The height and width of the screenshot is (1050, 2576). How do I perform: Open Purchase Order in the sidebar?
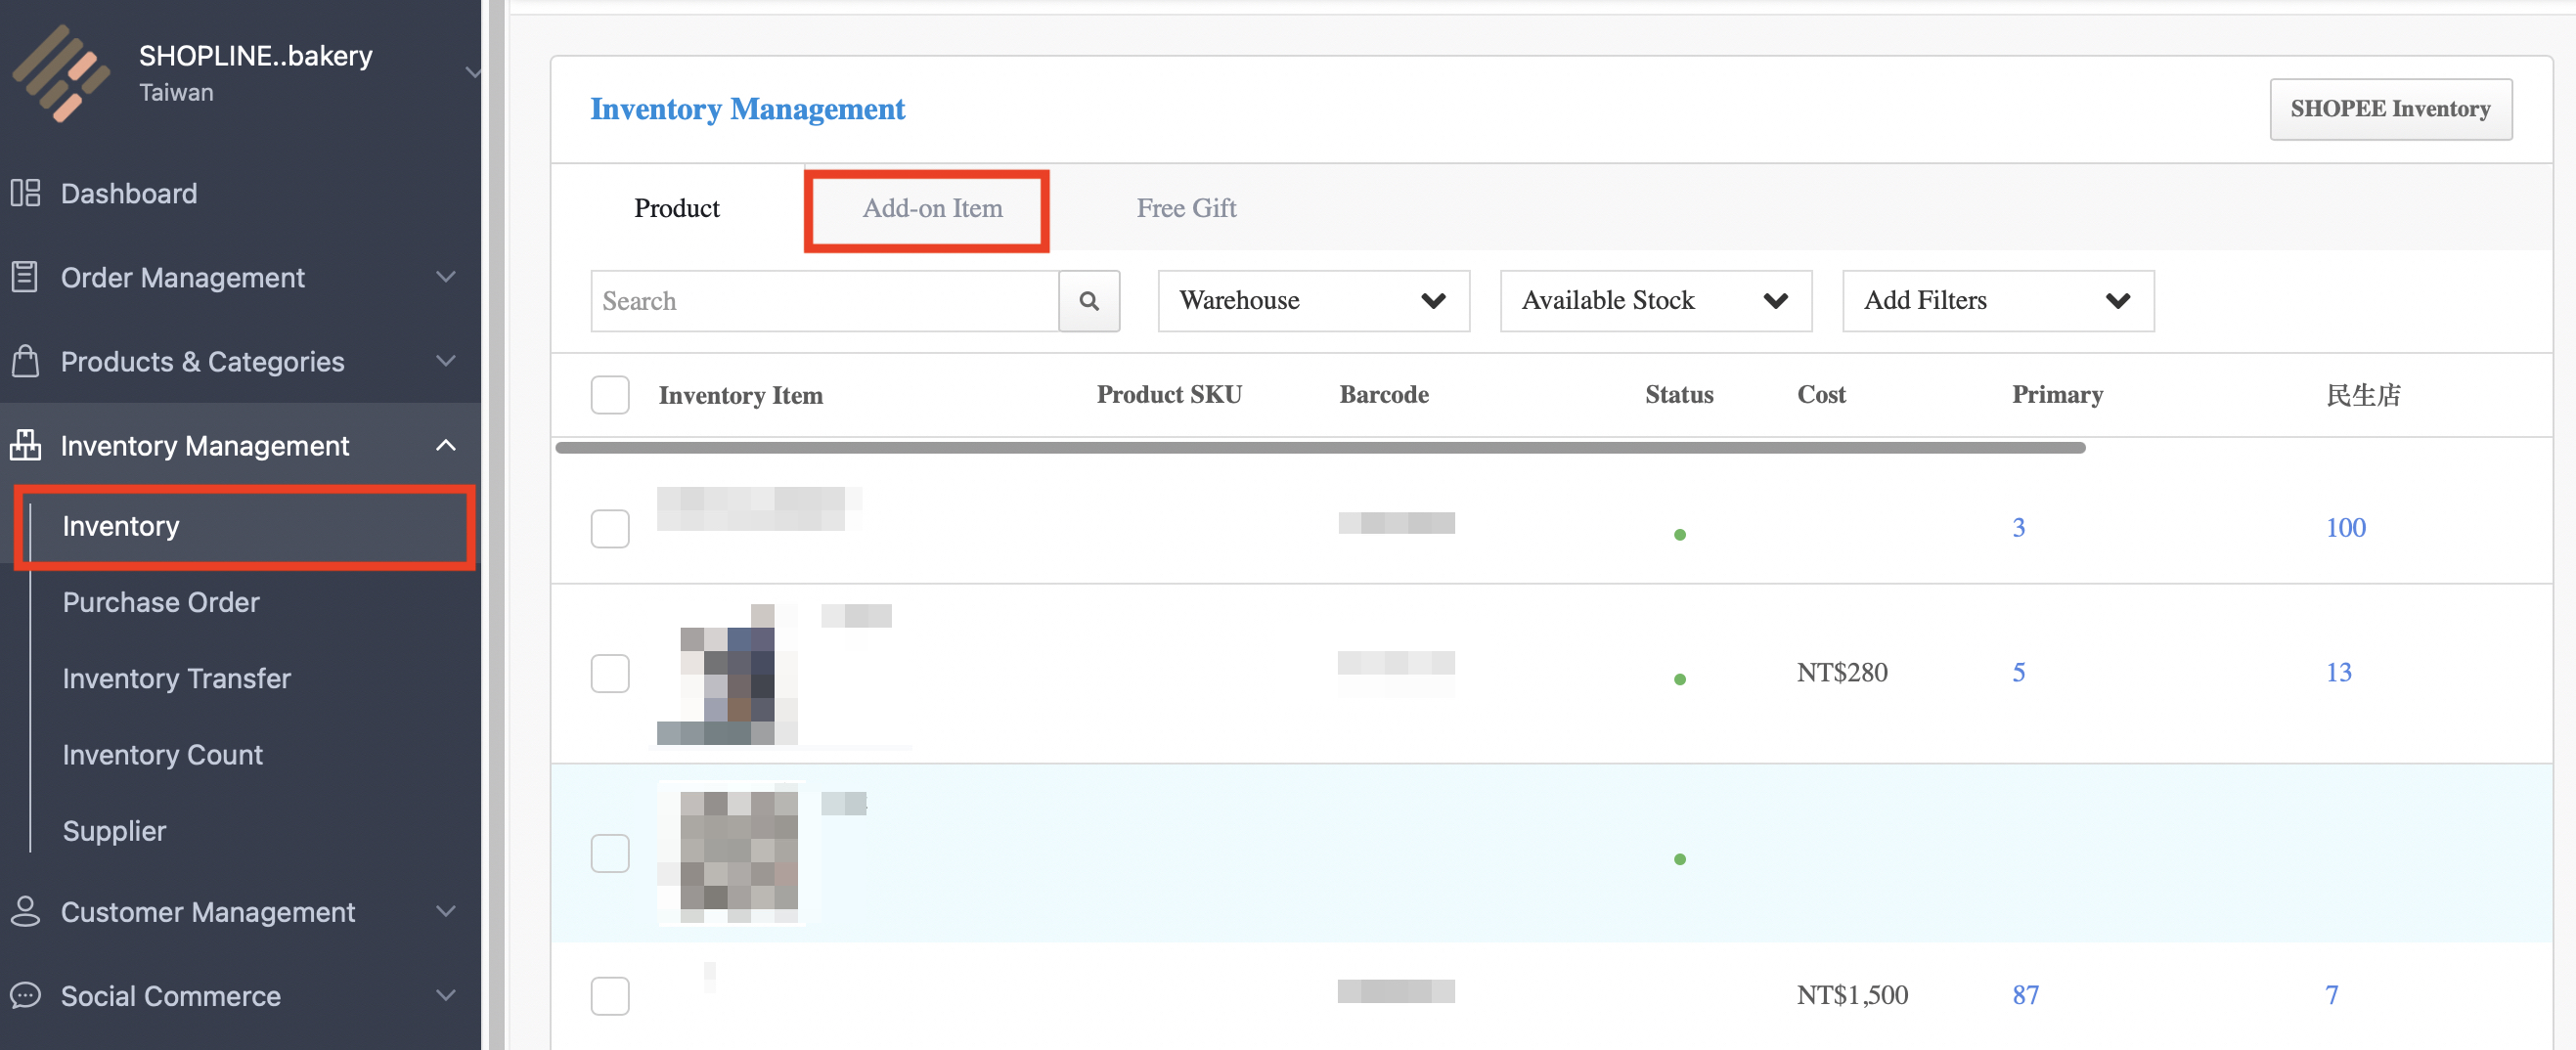tap(161, 602)
